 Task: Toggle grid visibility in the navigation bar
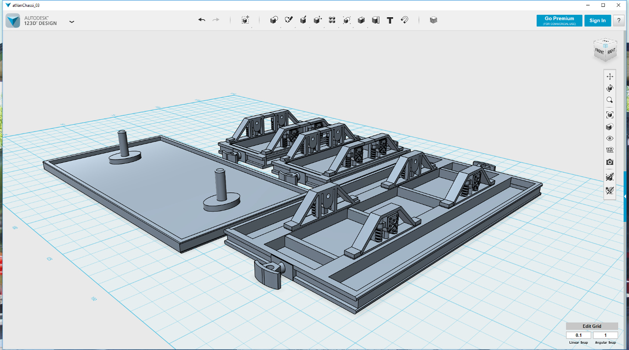pyautogui.click(x=610, y=150)
